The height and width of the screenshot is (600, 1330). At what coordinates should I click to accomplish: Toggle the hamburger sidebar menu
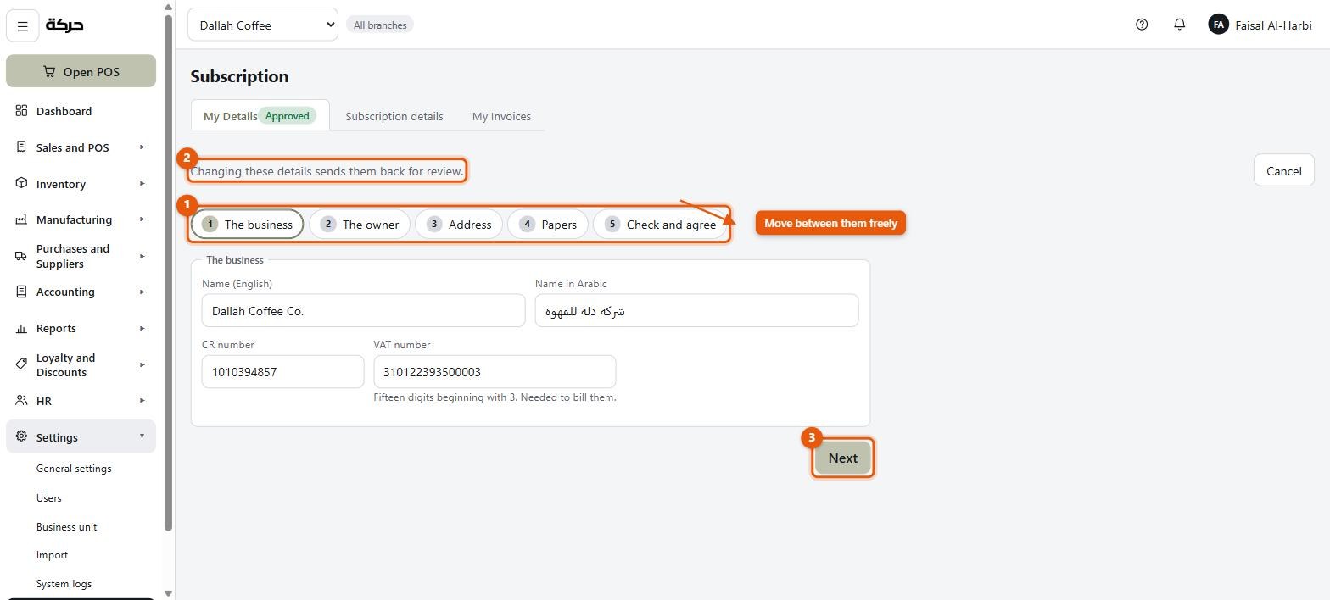click(23, 26)
